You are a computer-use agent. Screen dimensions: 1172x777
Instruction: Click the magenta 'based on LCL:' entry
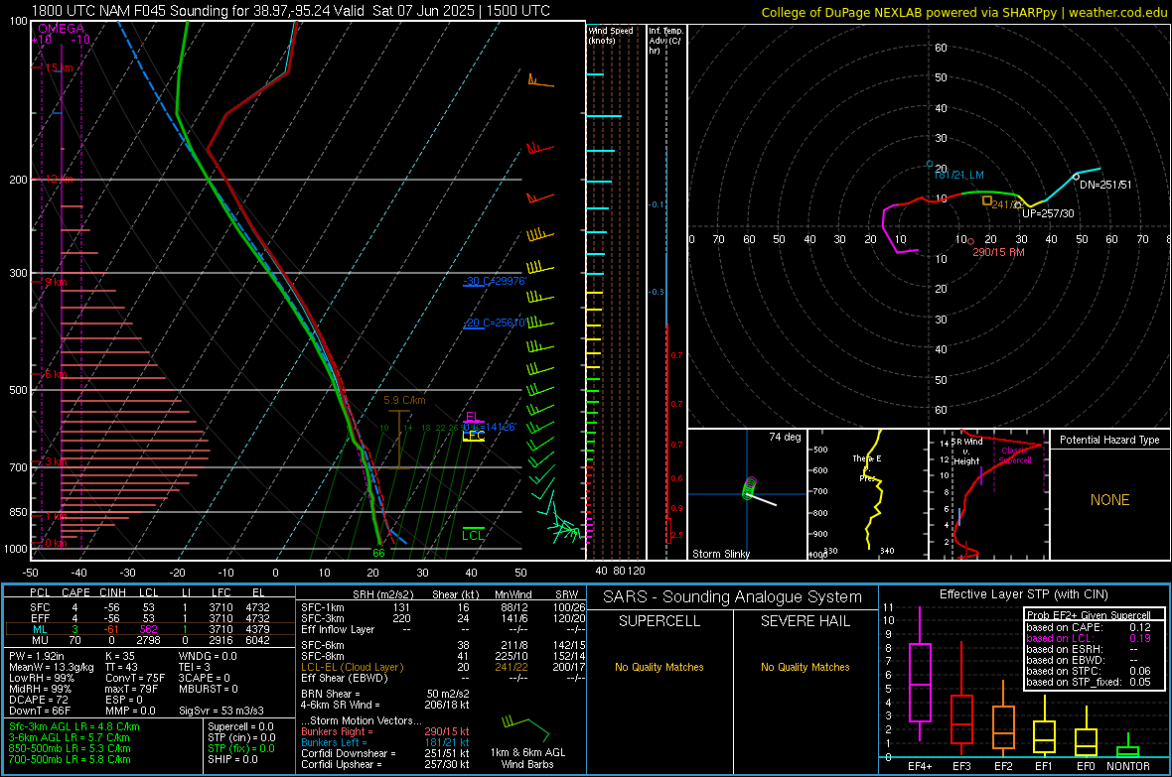(x=1089, y=638)
